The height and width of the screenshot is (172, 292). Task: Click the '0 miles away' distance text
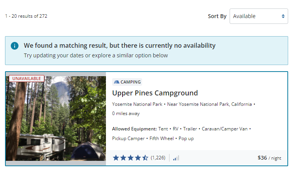tap(126, 114)
